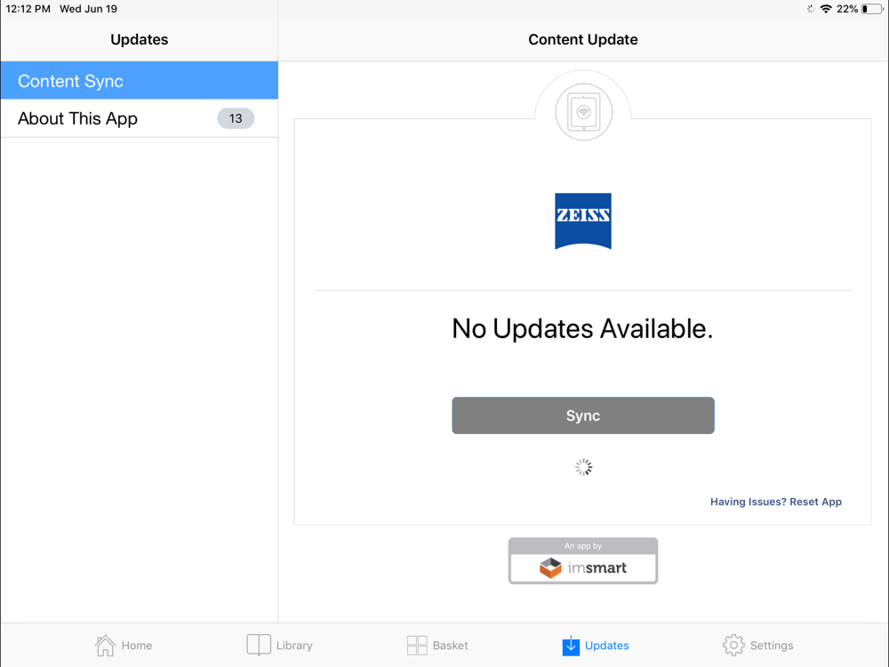Tap the Wed Jun 19 date
The width and height of the screenshot is (889, 667).
[88, 9]
